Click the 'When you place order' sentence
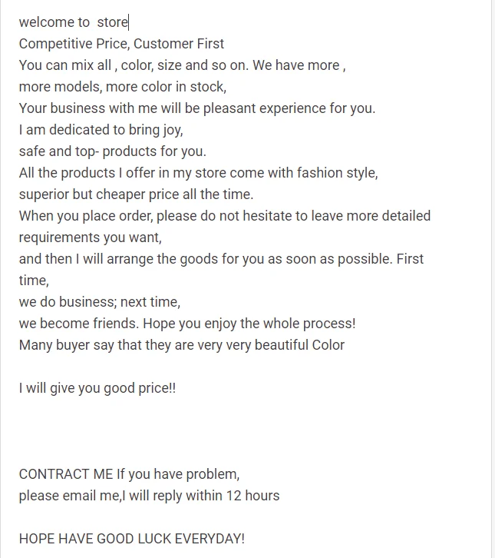The height and width of the screenshot is (558, 495). pos(225,216)
